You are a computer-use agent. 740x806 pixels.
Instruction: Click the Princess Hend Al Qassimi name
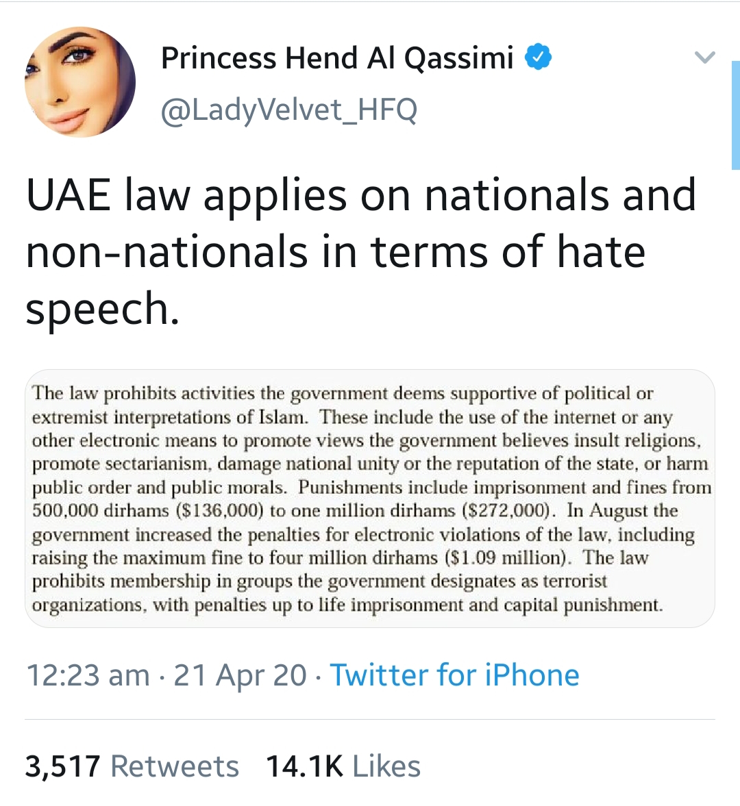[x=337, y=58]
